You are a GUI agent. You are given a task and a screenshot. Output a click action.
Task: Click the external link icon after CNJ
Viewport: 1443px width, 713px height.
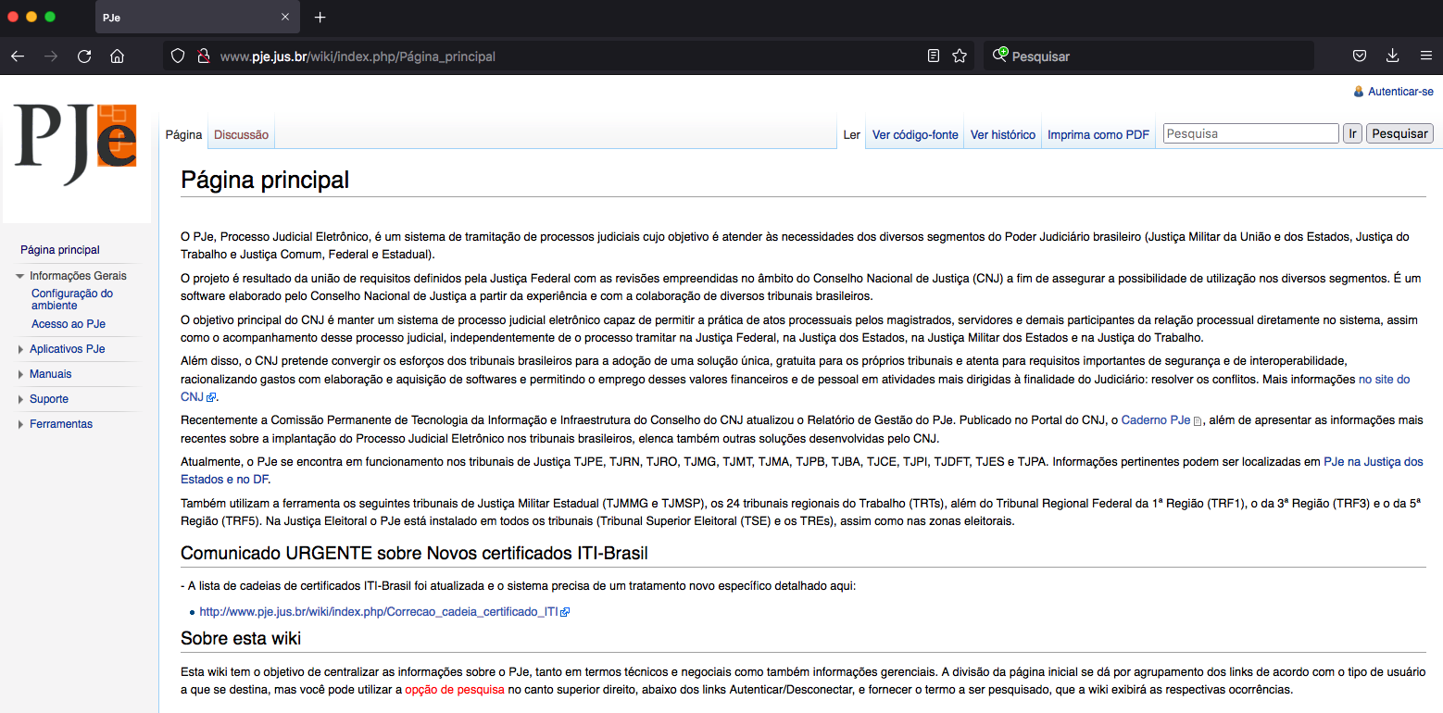(211, 397)
